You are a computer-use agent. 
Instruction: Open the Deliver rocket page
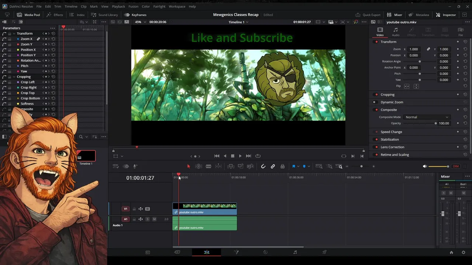[324, 252]
